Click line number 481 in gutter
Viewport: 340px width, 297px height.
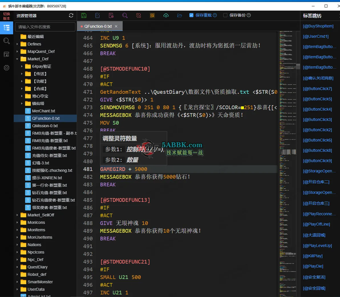(88, 169)
